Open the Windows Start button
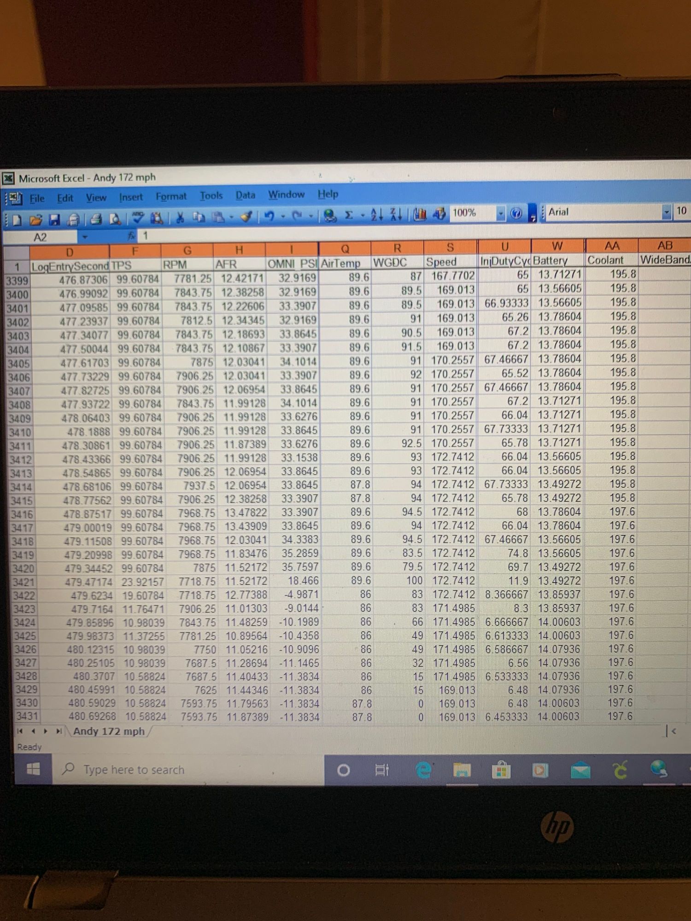Screen dimensions: 691x921 (33, 769)
